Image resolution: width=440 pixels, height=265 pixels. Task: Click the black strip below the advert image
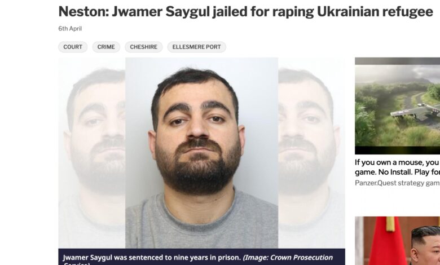(x=397, y=151)
